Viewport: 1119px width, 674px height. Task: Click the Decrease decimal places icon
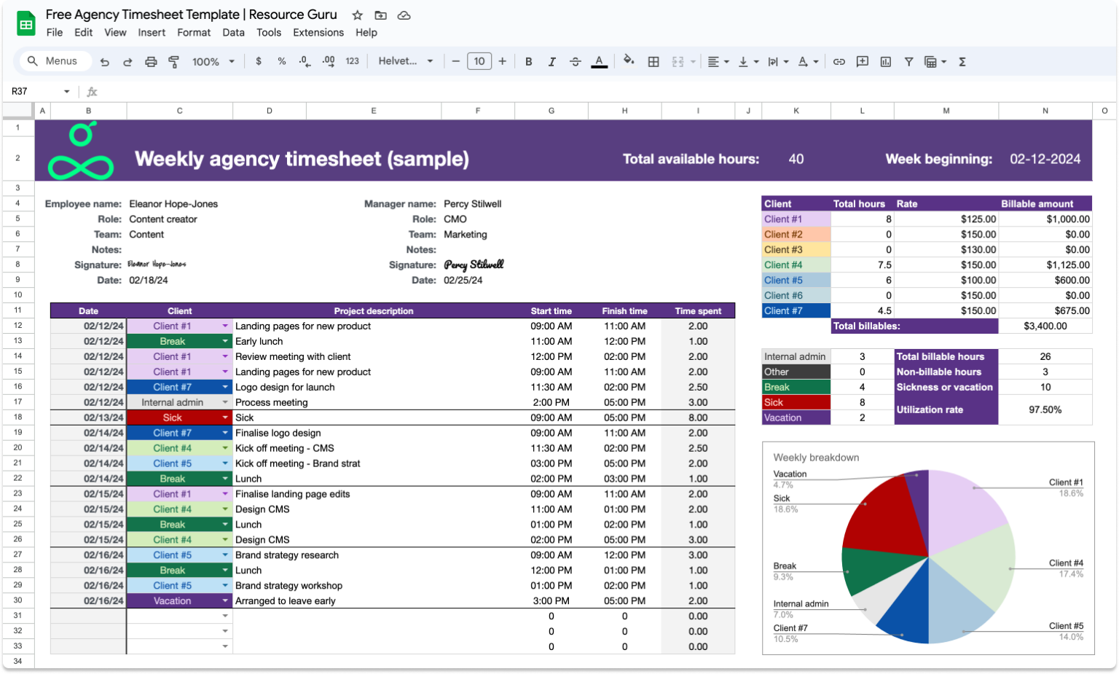click(304, 61)
